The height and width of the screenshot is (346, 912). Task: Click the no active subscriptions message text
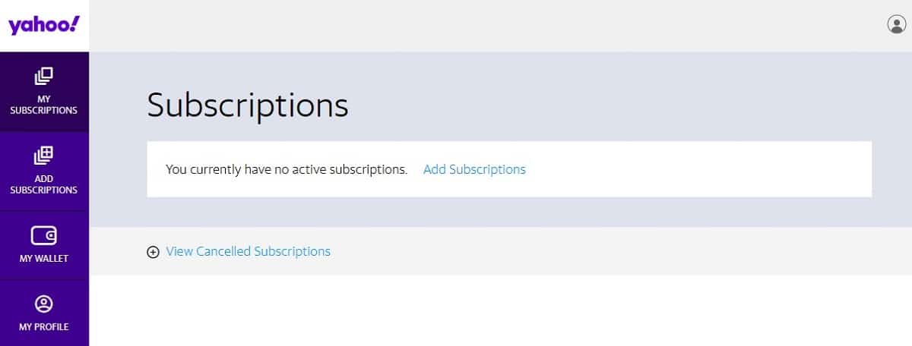287,169
